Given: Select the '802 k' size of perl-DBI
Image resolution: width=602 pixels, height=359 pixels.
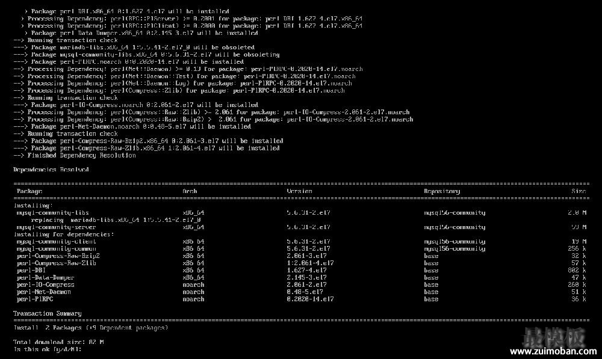Looking at the screenshot, I should click(577, 271).
